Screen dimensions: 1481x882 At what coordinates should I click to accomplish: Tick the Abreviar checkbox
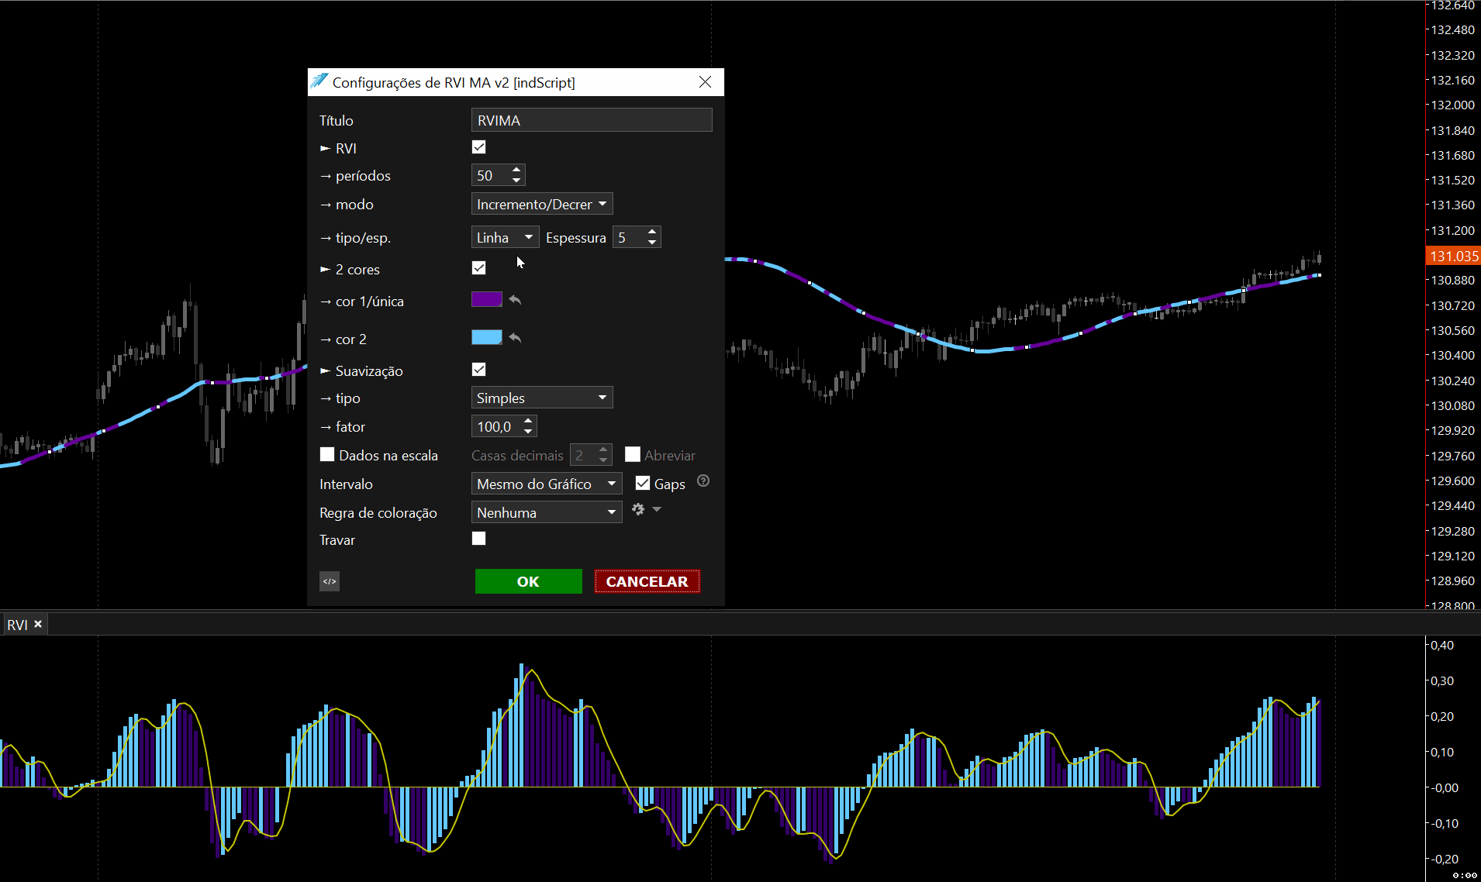pyautogui.click(x=633, y=455)
